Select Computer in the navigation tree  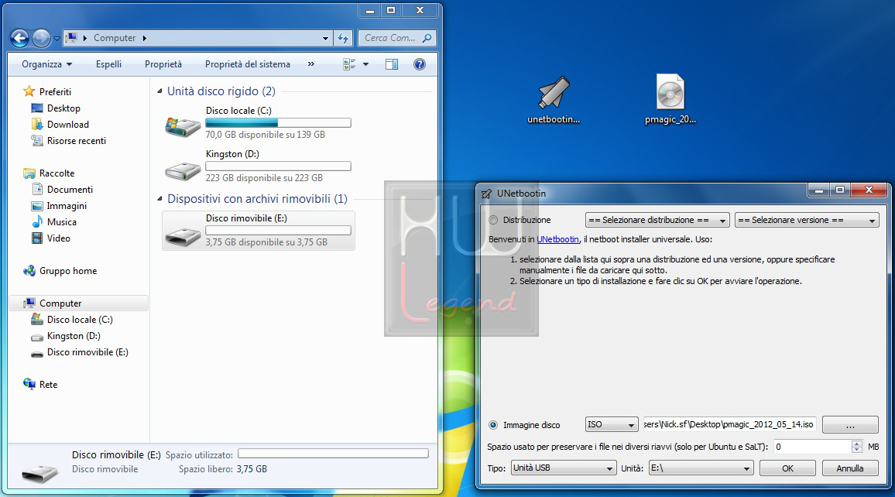pos(60,303)
